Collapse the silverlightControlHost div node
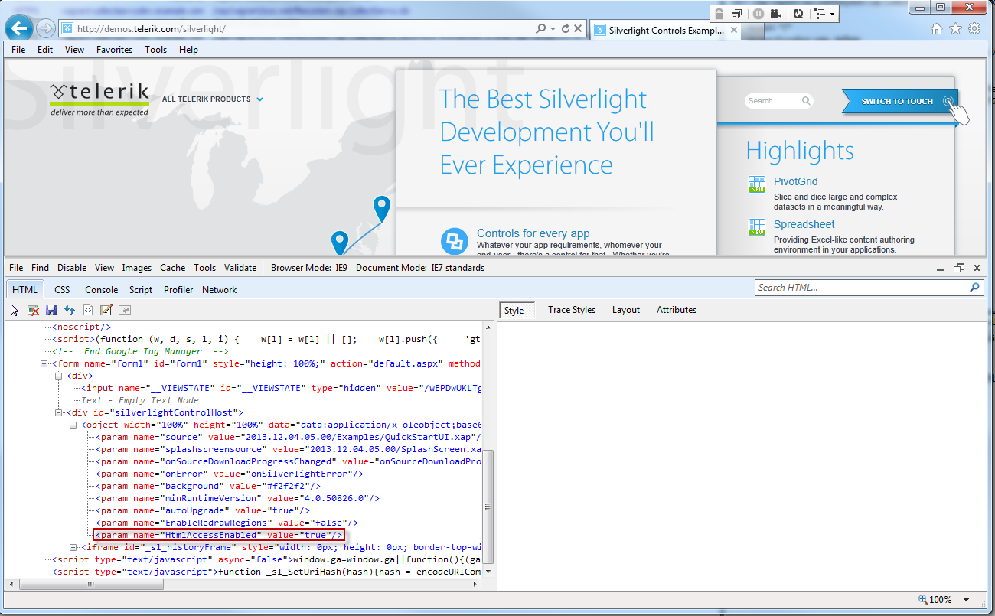The image size is (995, 616). (x=59, y=413)
